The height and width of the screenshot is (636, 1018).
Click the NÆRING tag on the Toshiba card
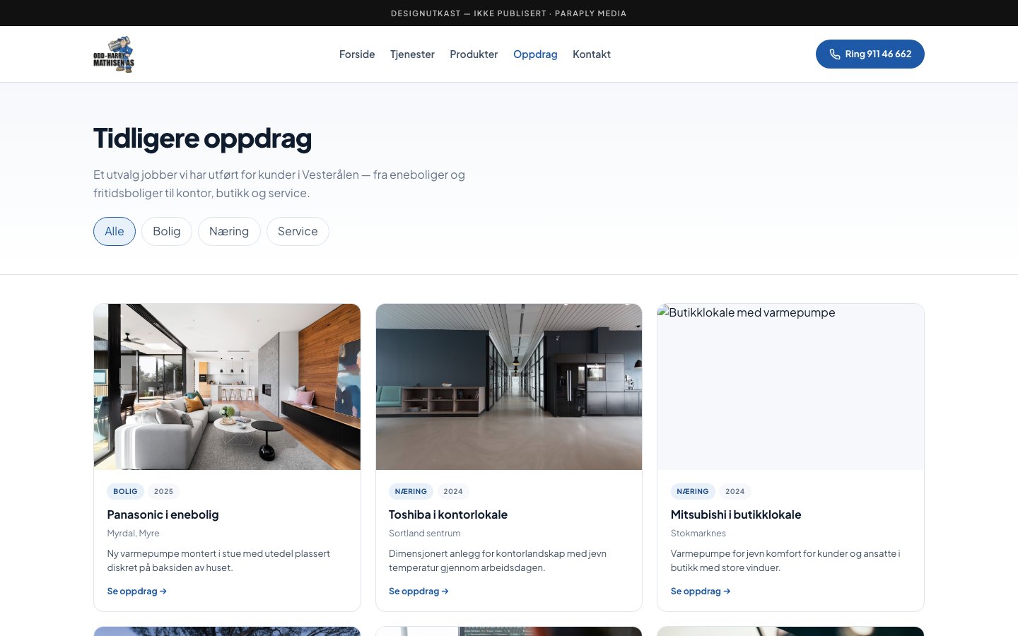tap(411, 491)
